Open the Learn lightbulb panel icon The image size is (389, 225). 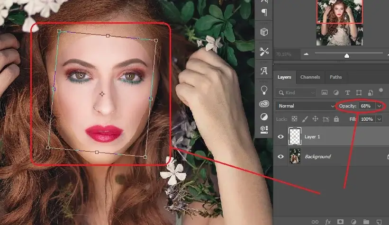tap(264, 90)
